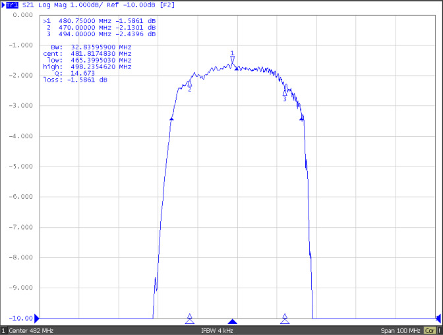Click the solid center marker triangle on bottom axis
This screenshot has height=335, width=443.
coord(232,321)
